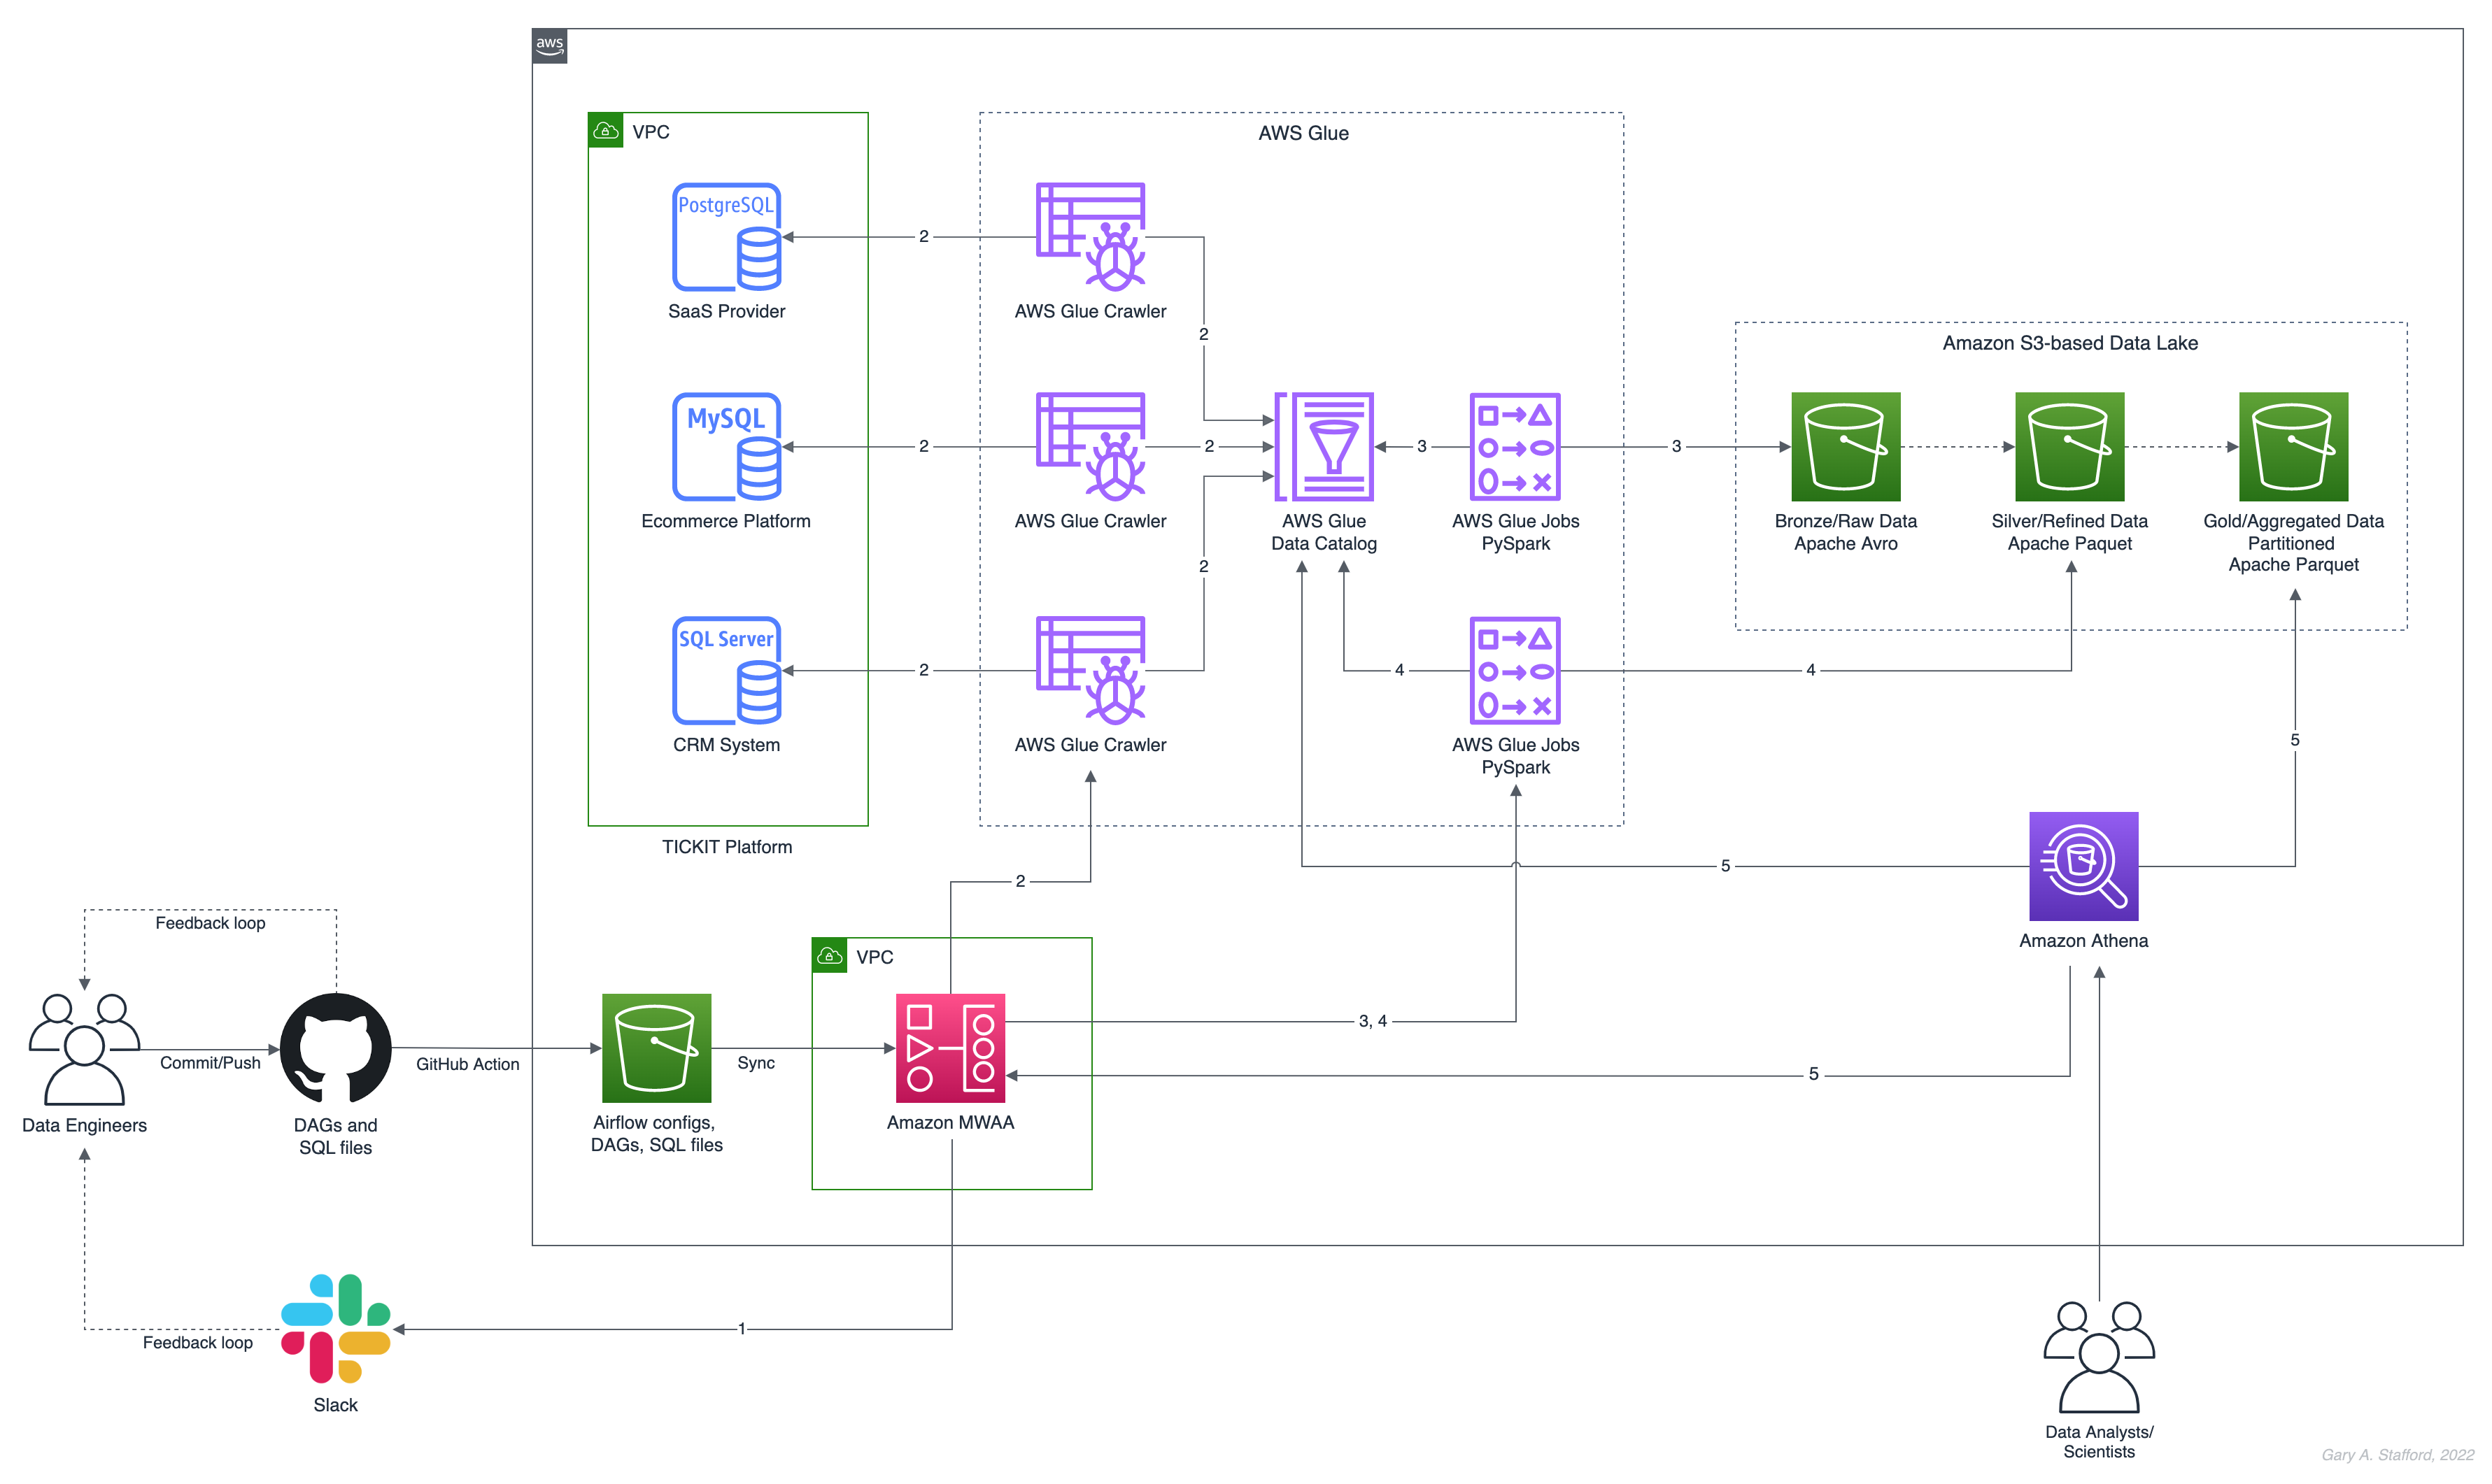Click the 'Feedback loop' label above GitHub
Image resolution: width=2492 pixels, height=1484 pixels.
[210, 923]
